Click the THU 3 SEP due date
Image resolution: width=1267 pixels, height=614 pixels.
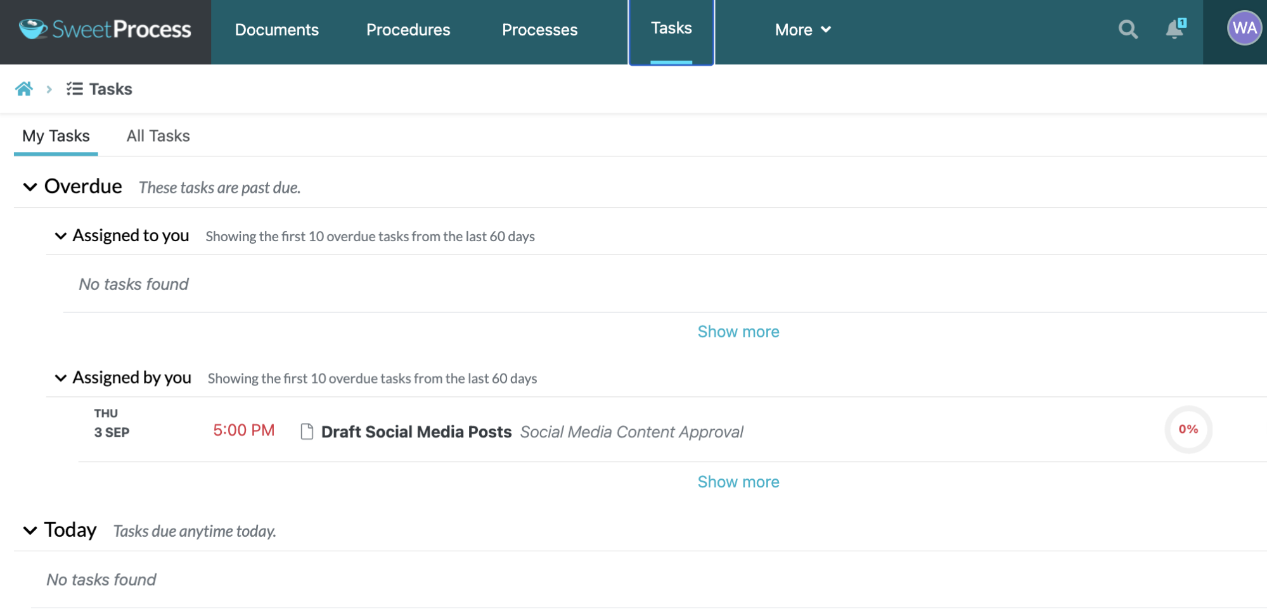click(112, 423)
